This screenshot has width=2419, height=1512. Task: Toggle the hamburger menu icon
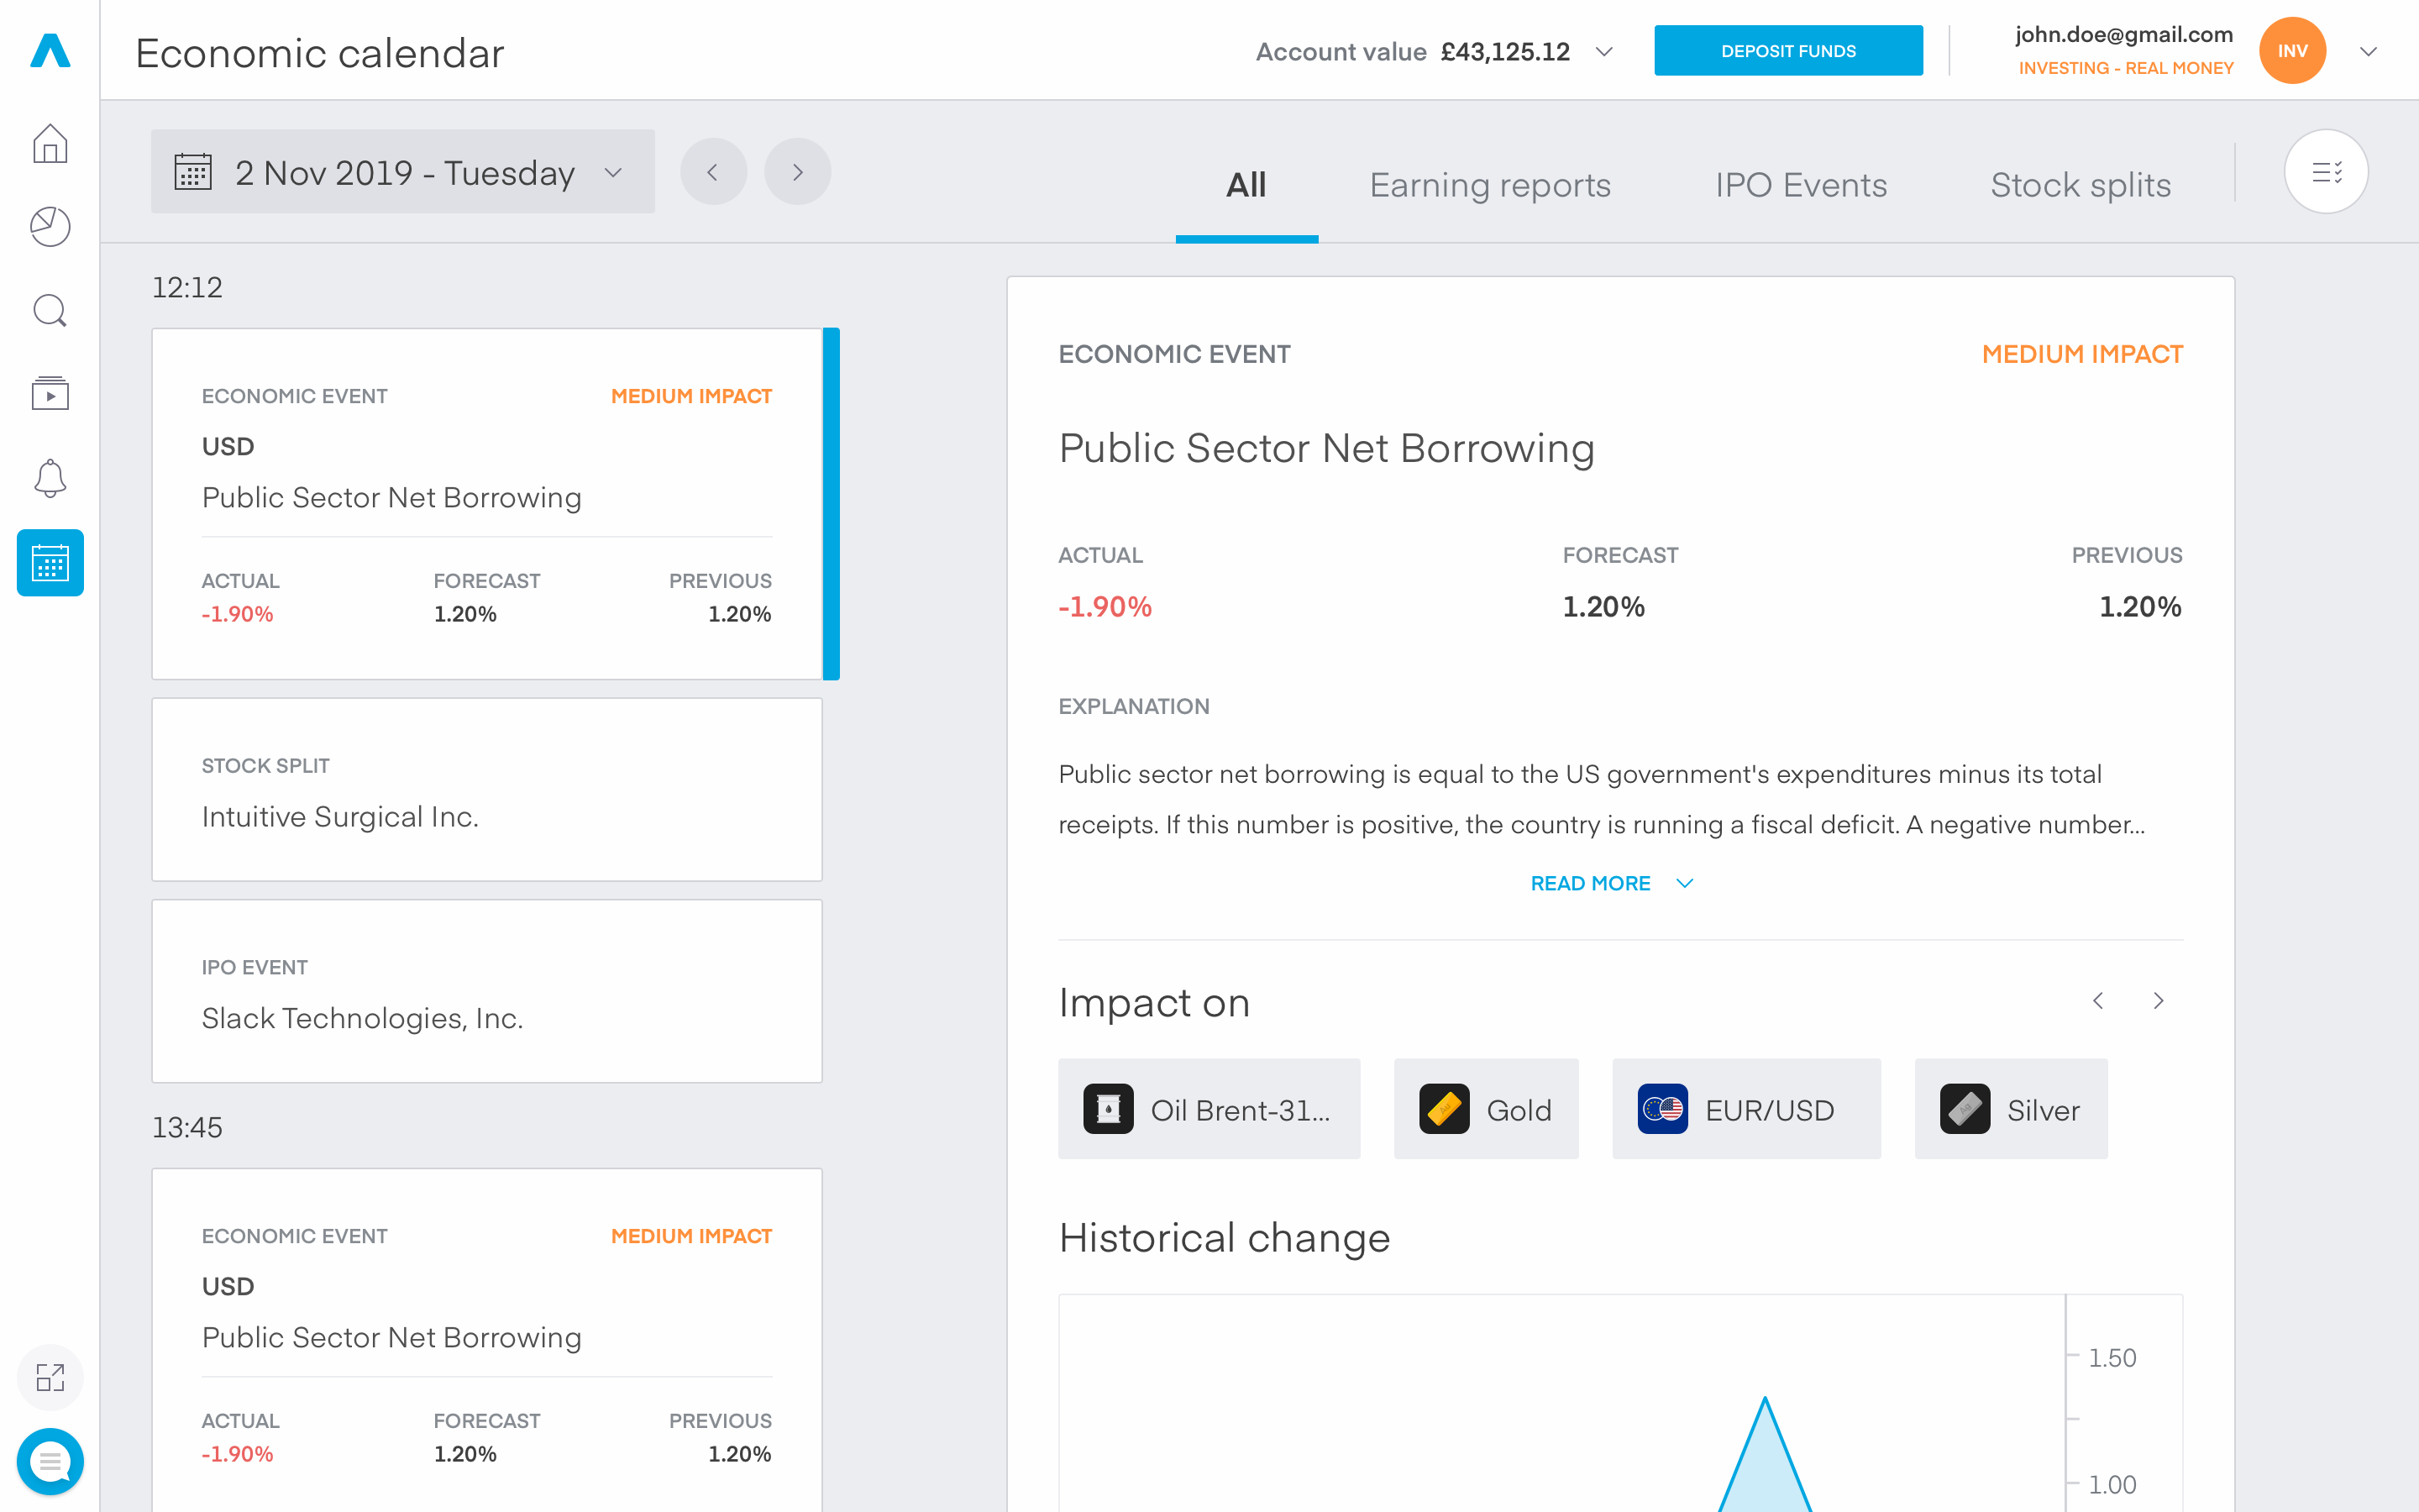tap(2328, 172)
